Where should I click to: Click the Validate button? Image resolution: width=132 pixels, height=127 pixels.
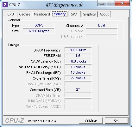click(91, 120)
